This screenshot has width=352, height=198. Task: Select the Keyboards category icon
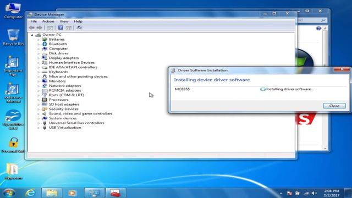45,72
